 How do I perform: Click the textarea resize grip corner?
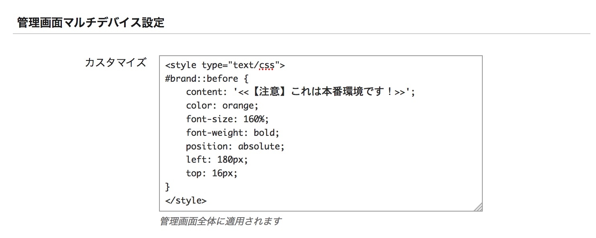(x=478, y=207)
